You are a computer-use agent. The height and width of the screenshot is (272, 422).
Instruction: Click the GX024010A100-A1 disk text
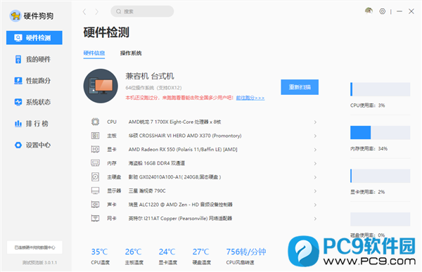pyautogui.click(x=174, y=177)
